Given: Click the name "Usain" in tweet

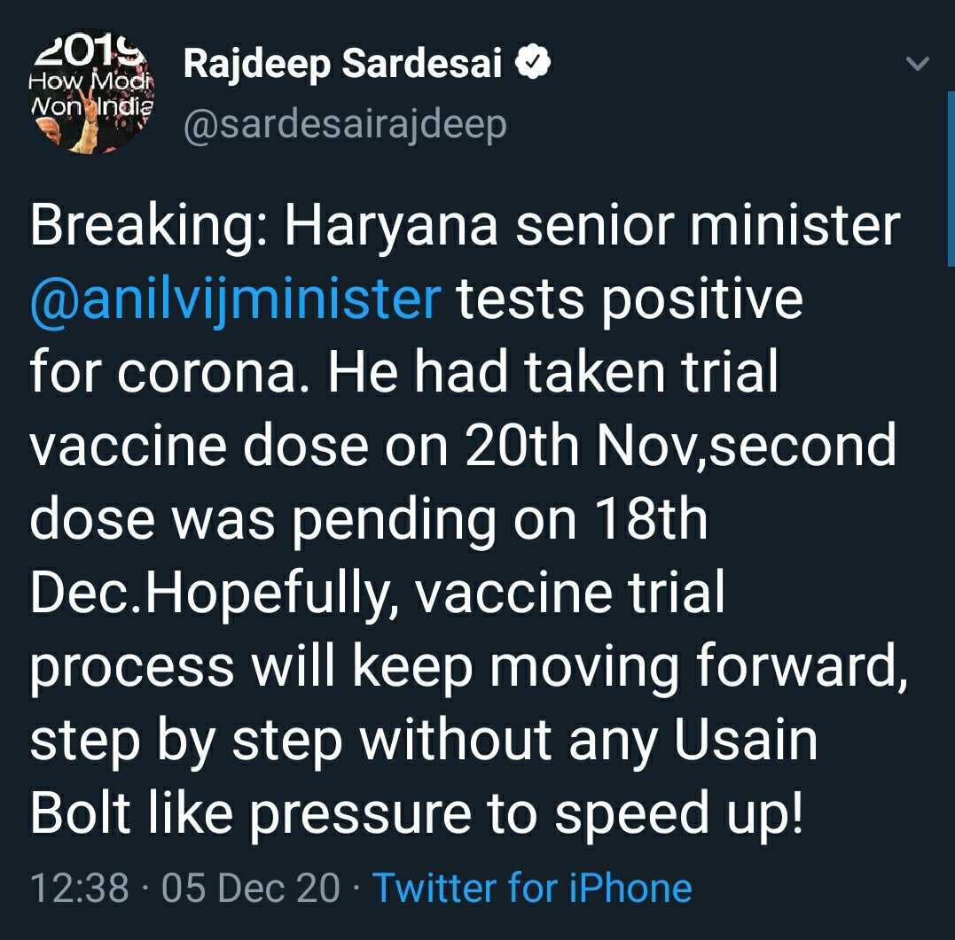Looking at the screenshot, I should pos(746,741).
